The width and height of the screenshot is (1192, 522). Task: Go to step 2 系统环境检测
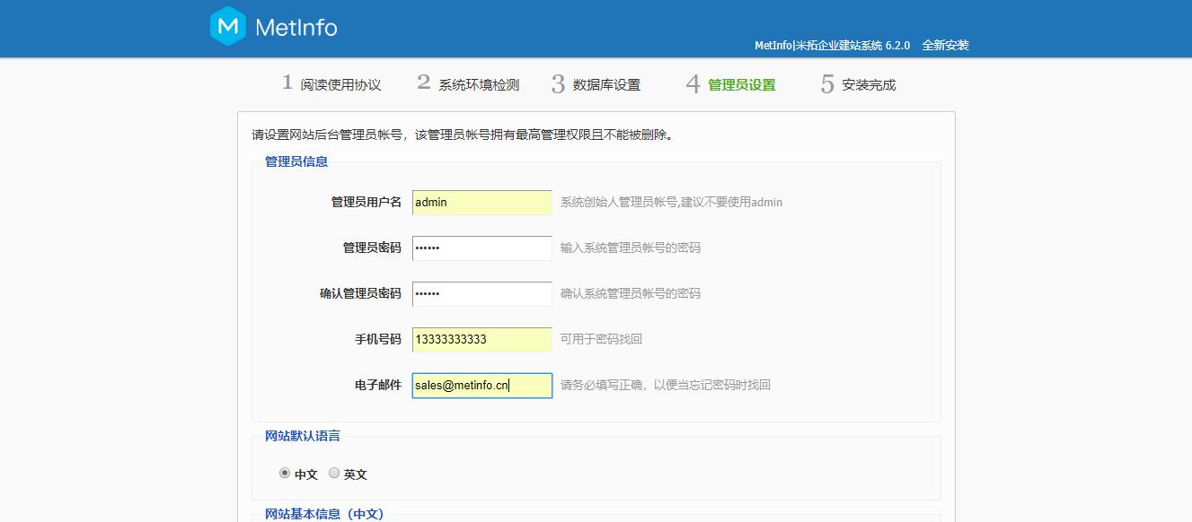pyautogui.click(x=468, y=84)
